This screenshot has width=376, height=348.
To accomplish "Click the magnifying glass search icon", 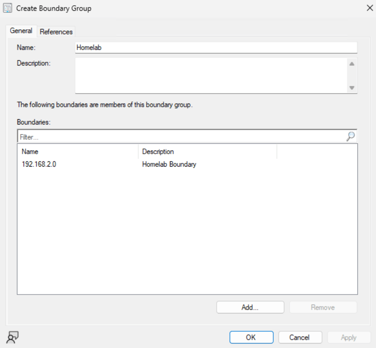I will point(350,136).
